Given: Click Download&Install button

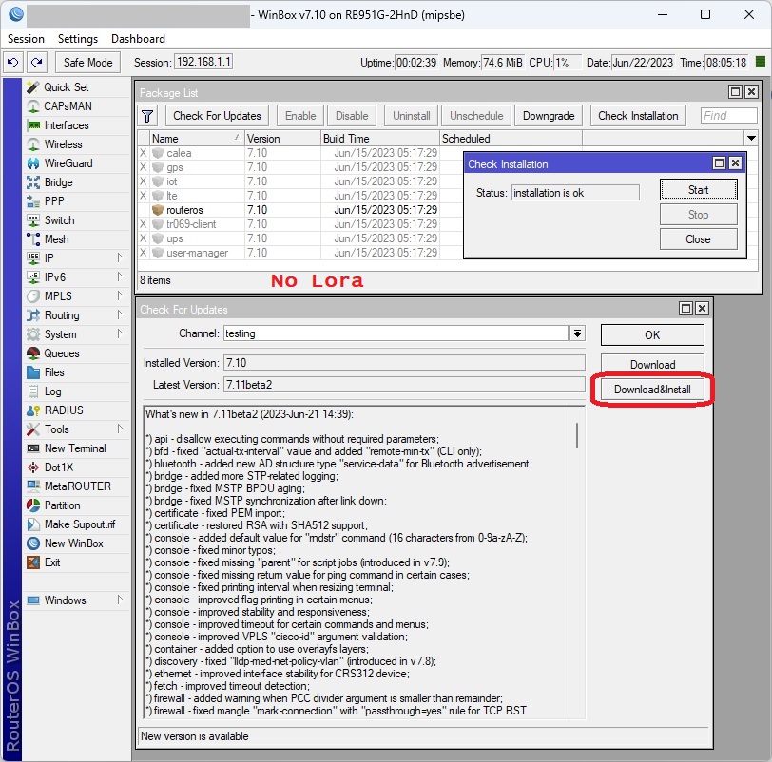Looking at the screenshot, I should coord(652,390).
